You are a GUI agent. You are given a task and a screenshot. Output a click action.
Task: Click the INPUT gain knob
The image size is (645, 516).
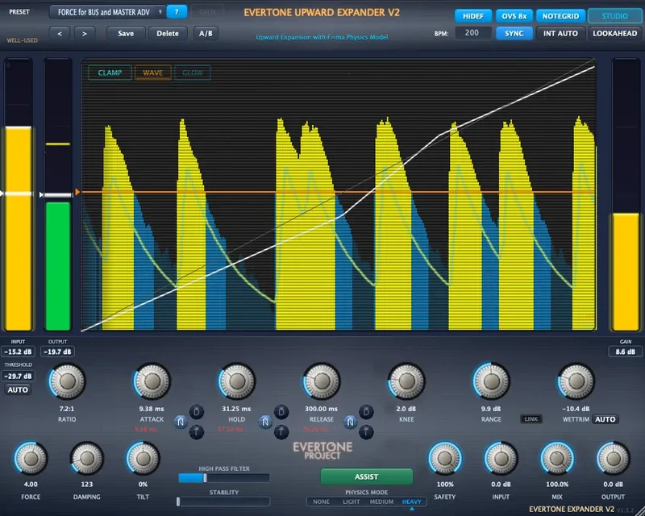[501, 459]
